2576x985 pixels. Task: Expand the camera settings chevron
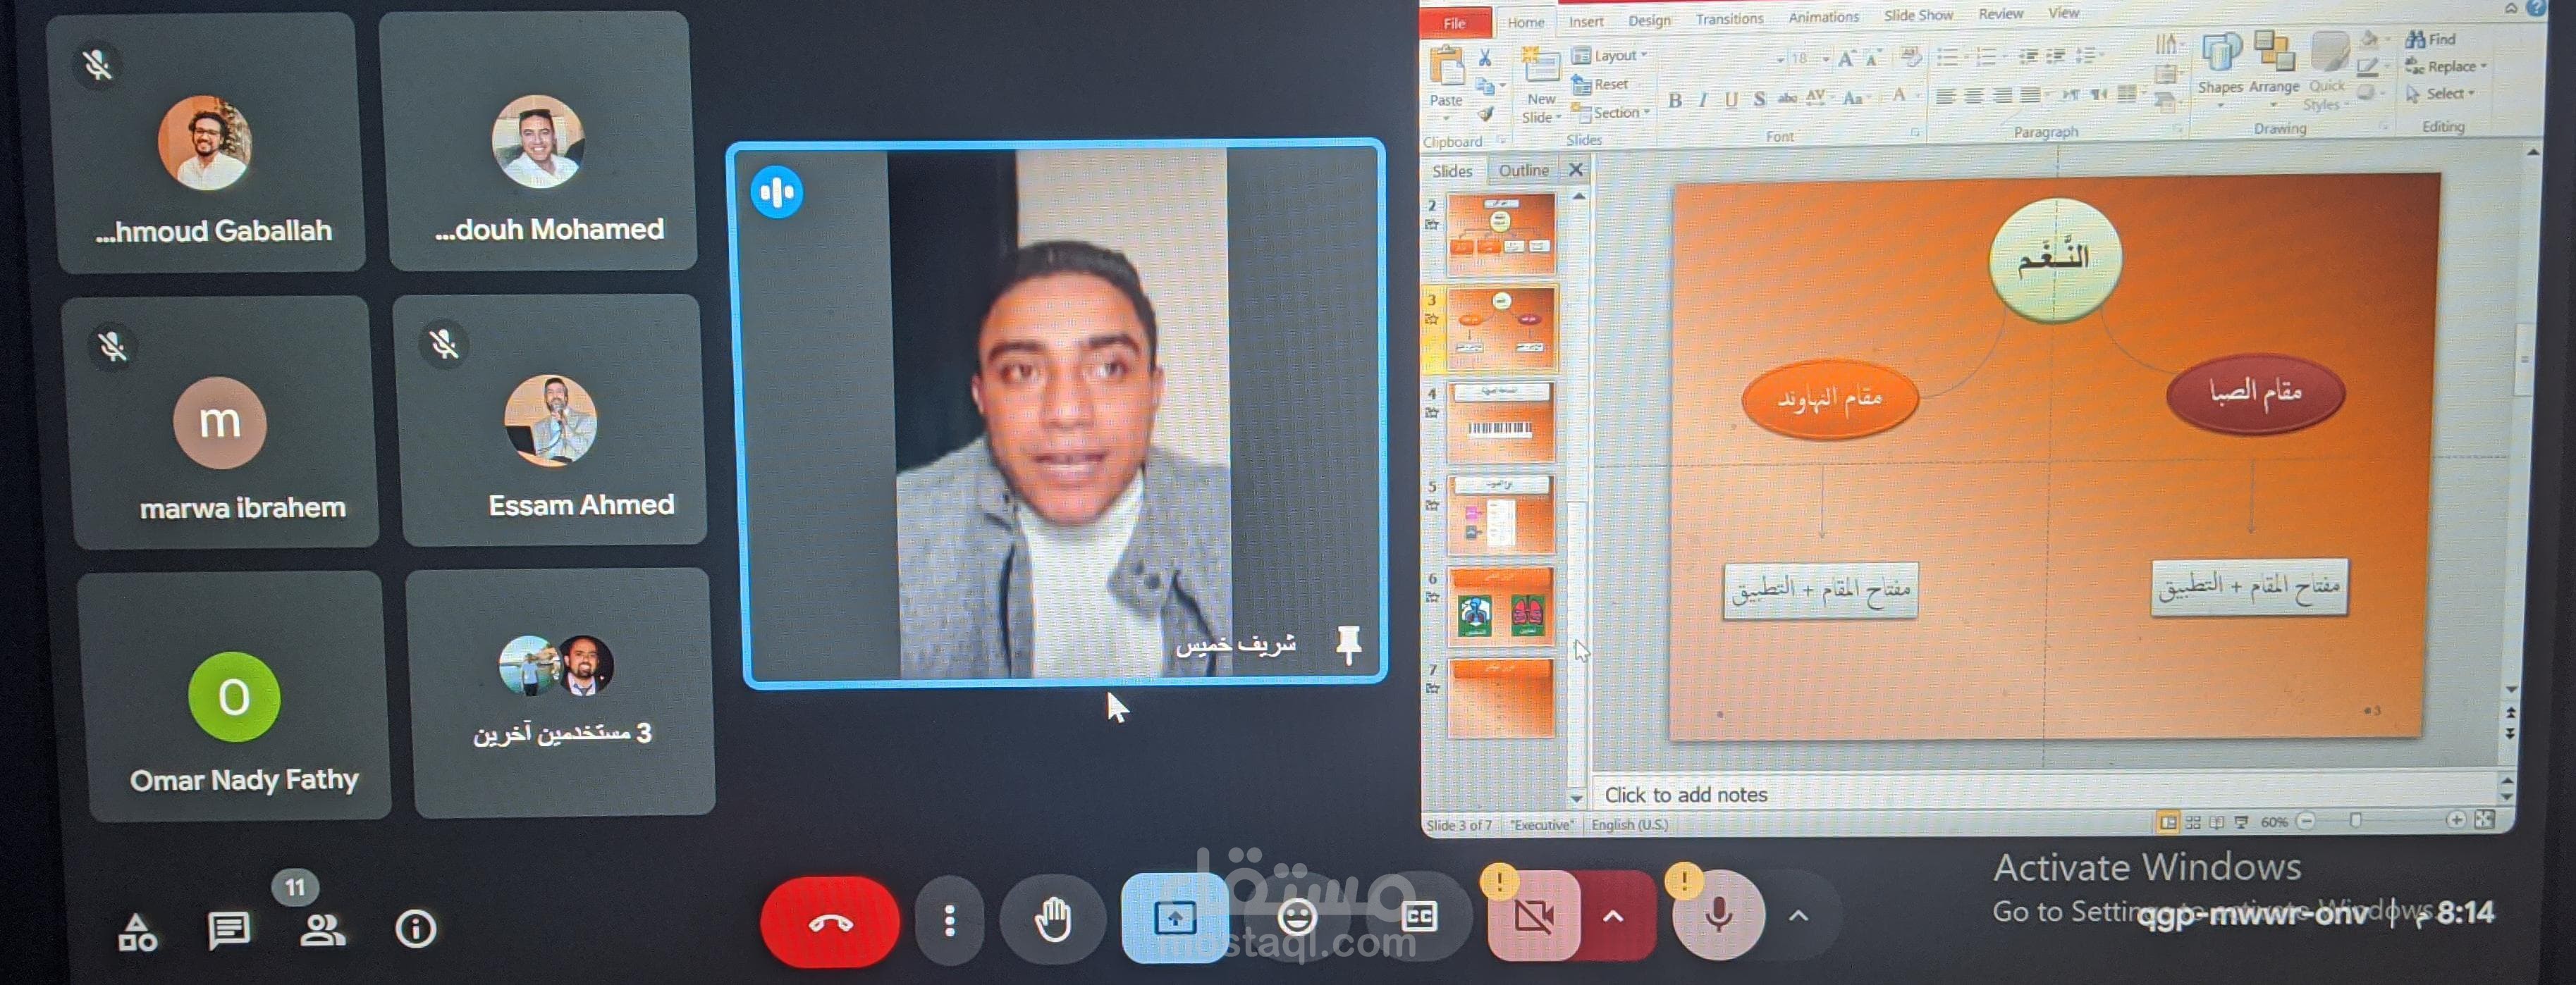tap(1613, 915)
